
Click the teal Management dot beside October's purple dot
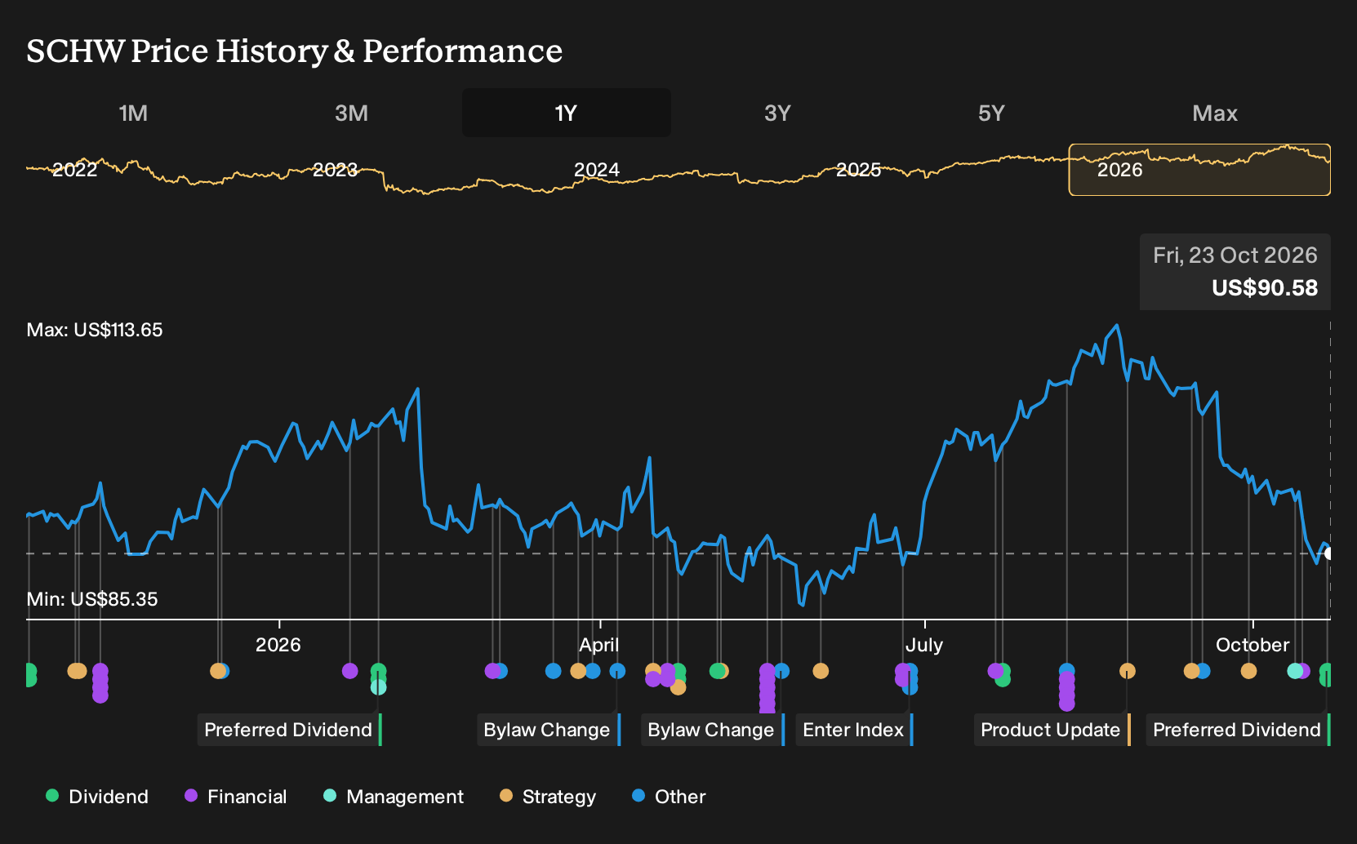coord(1294,671)
